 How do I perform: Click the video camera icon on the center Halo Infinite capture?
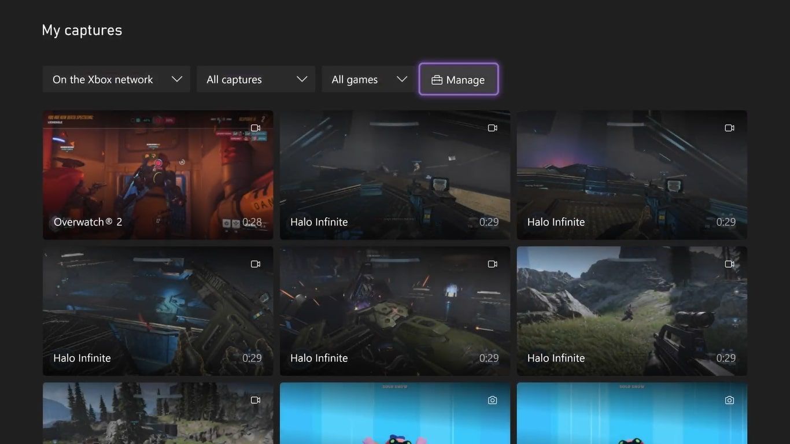pos(492,264)
